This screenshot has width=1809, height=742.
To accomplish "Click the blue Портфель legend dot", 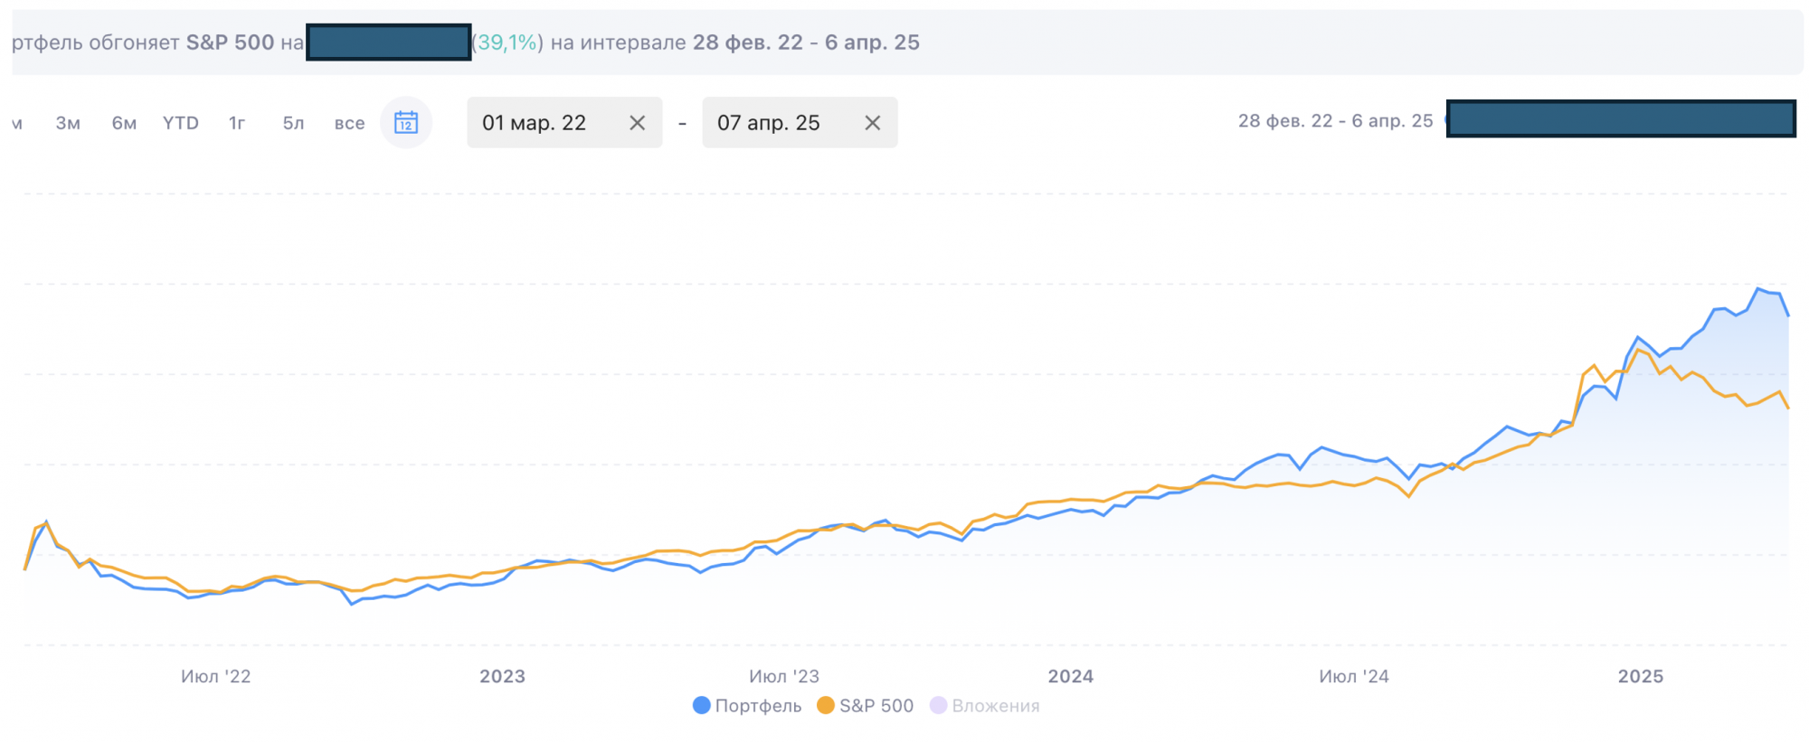I will (x=701, y=706).
